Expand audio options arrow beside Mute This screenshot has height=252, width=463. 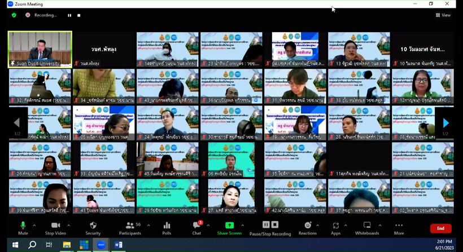click(x=34, y=225)
